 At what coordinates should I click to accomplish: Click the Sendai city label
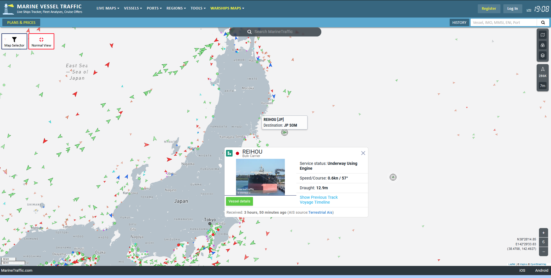coord(240,137)
